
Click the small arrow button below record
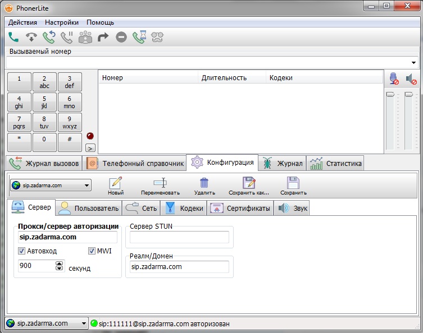tap(90, 148)
